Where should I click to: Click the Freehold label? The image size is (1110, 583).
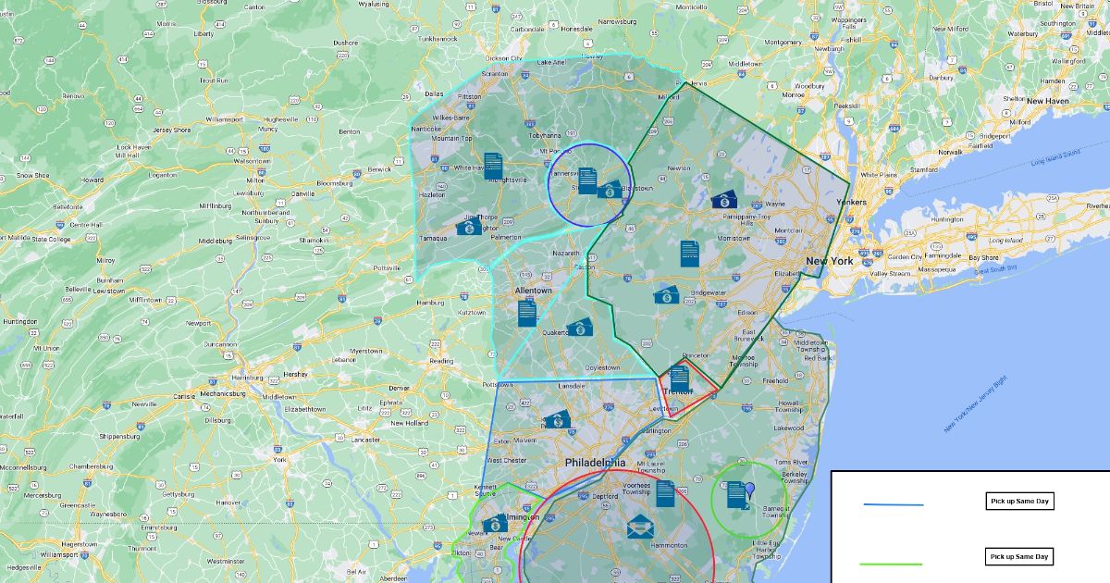(x=775, y=380)
